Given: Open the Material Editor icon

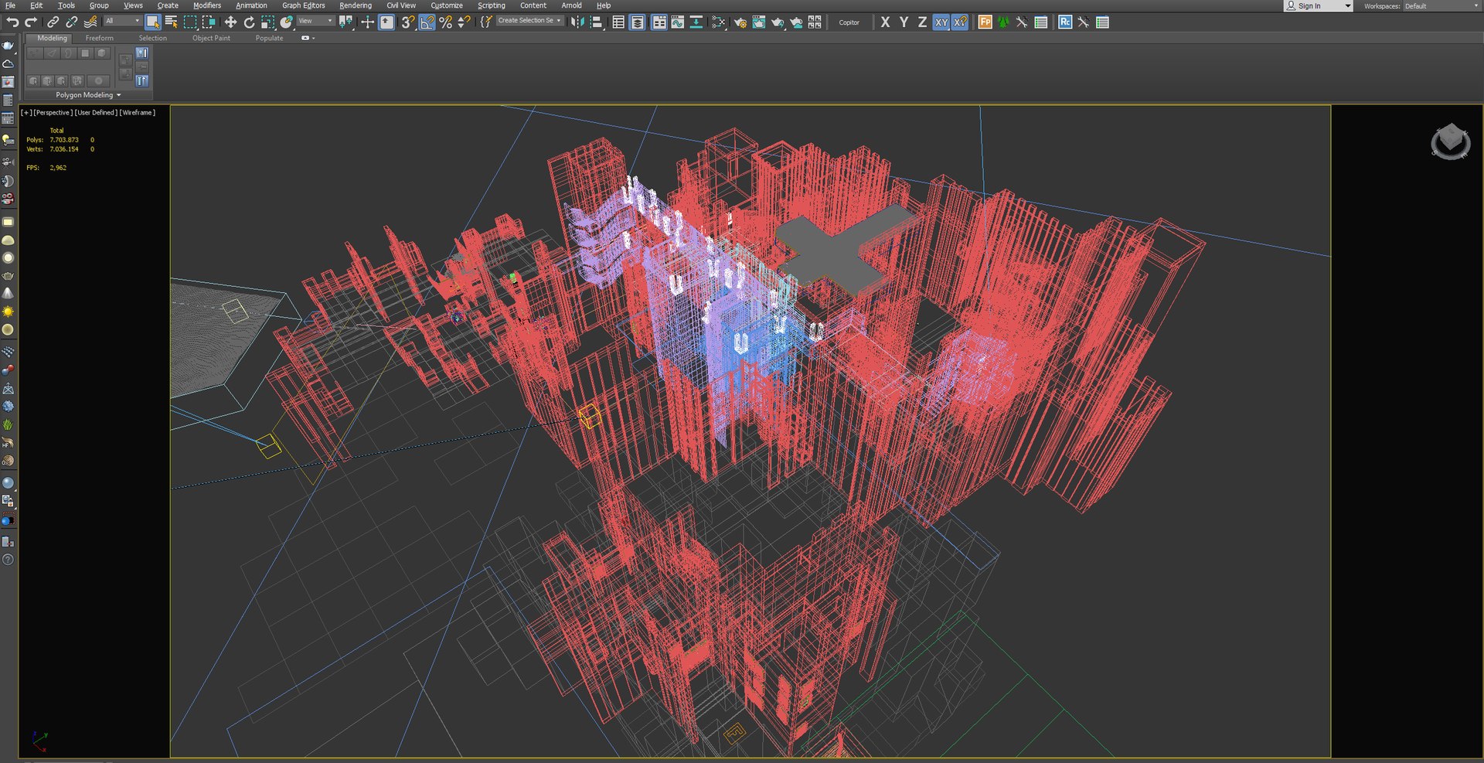Looking at the screenshot, I should [718, 22].
